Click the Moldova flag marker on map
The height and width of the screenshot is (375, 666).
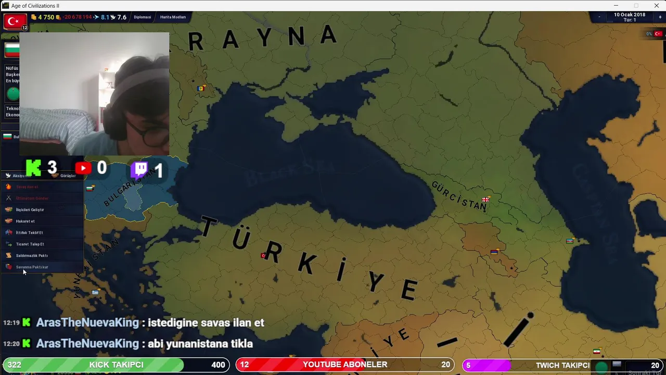pos(201,89)
